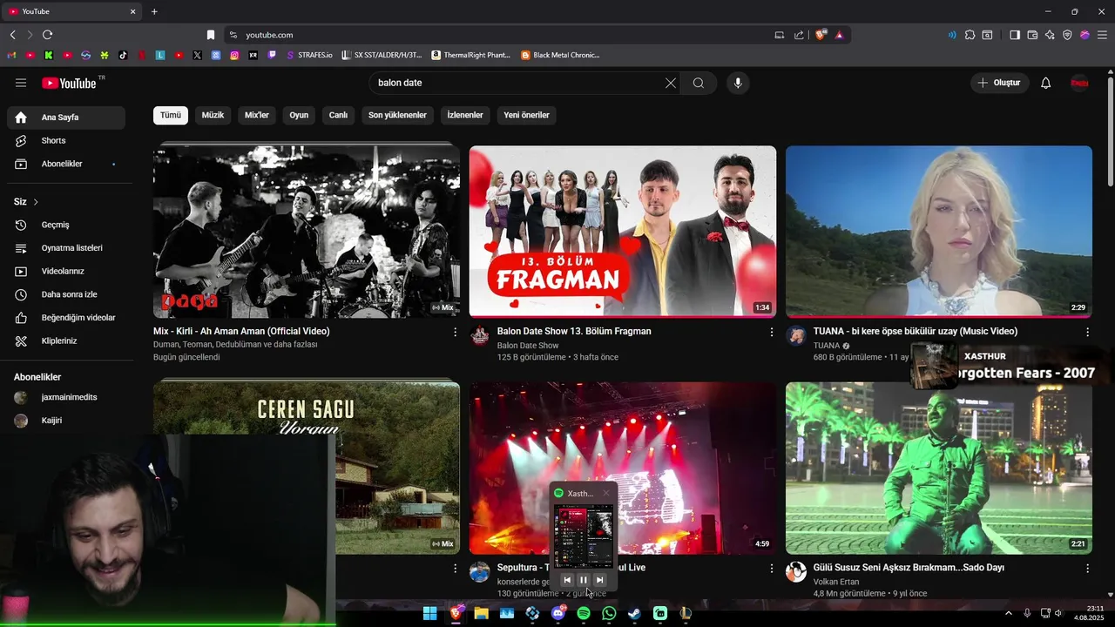Select the Mix'ler filter chip
The height and width of the screenshot is (627, 1115).
pyautogui.click(x=257, y=115)
